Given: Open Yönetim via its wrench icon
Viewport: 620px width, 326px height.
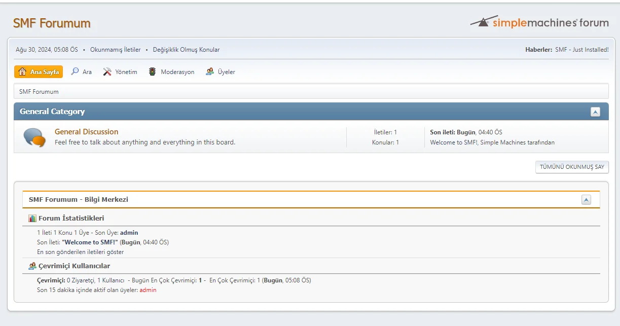Looking at the screenshot, I should coord(106,71).
